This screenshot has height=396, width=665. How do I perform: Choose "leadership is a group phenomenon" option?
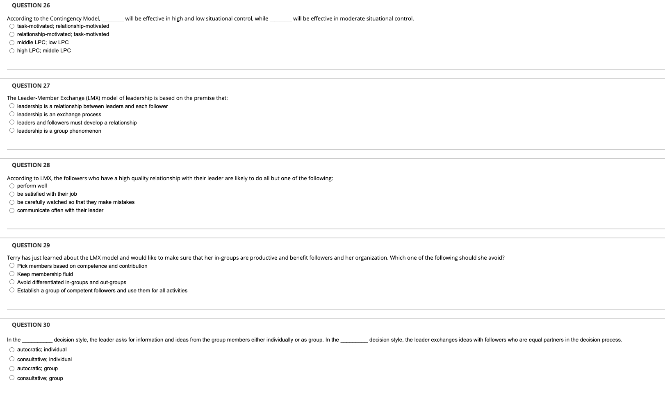click(x=11, y=130)
